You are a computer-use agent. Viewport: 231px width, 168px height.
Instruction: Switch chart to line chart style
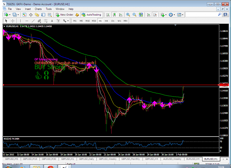tap(120, 14)
